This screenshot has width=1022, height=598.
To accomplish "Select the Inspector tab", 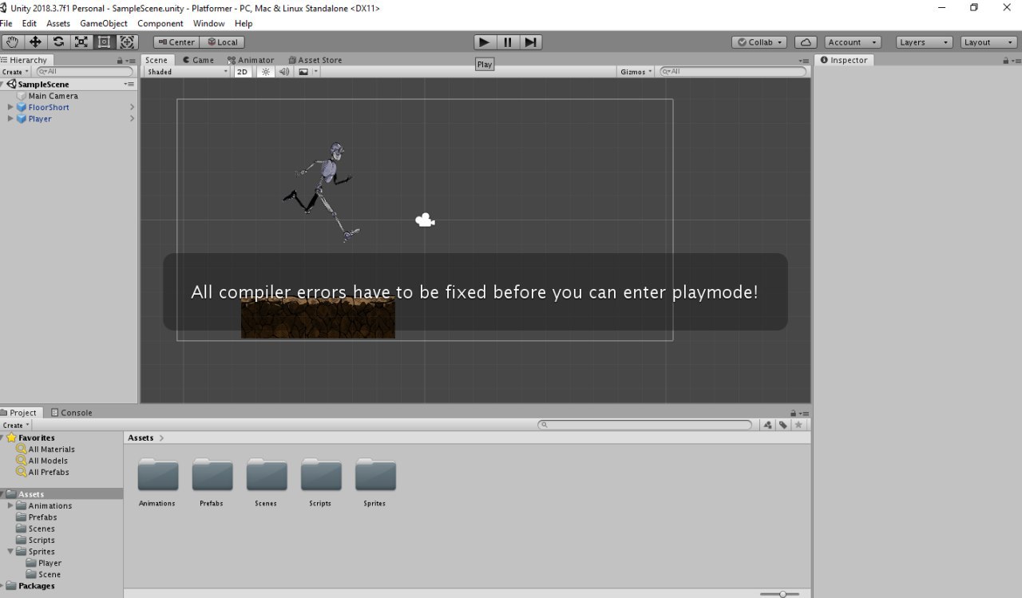I will pyautogui.click(x=844, y=60).
